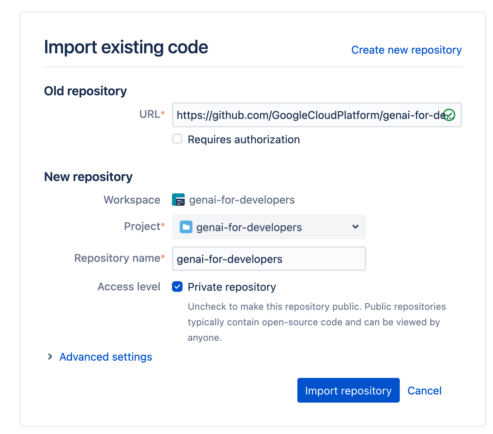Image resolution: width=493 pixels, height=434 pixels.
Task: Click the genai-for-developers workspace name text
Action: 242,200
